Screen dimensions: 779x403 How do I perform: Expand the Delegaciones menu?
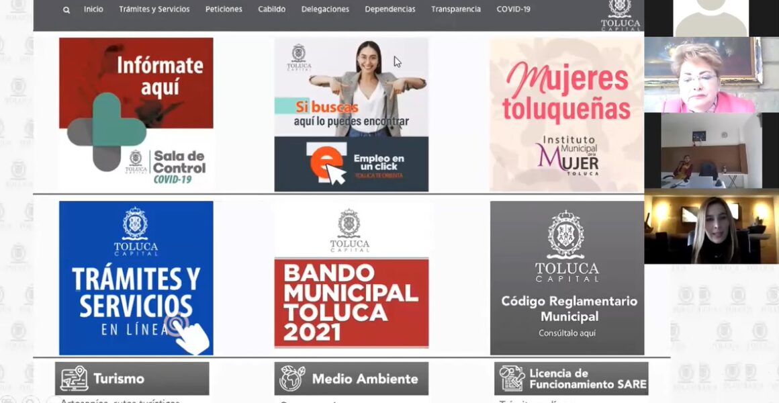tap(325, 9)
